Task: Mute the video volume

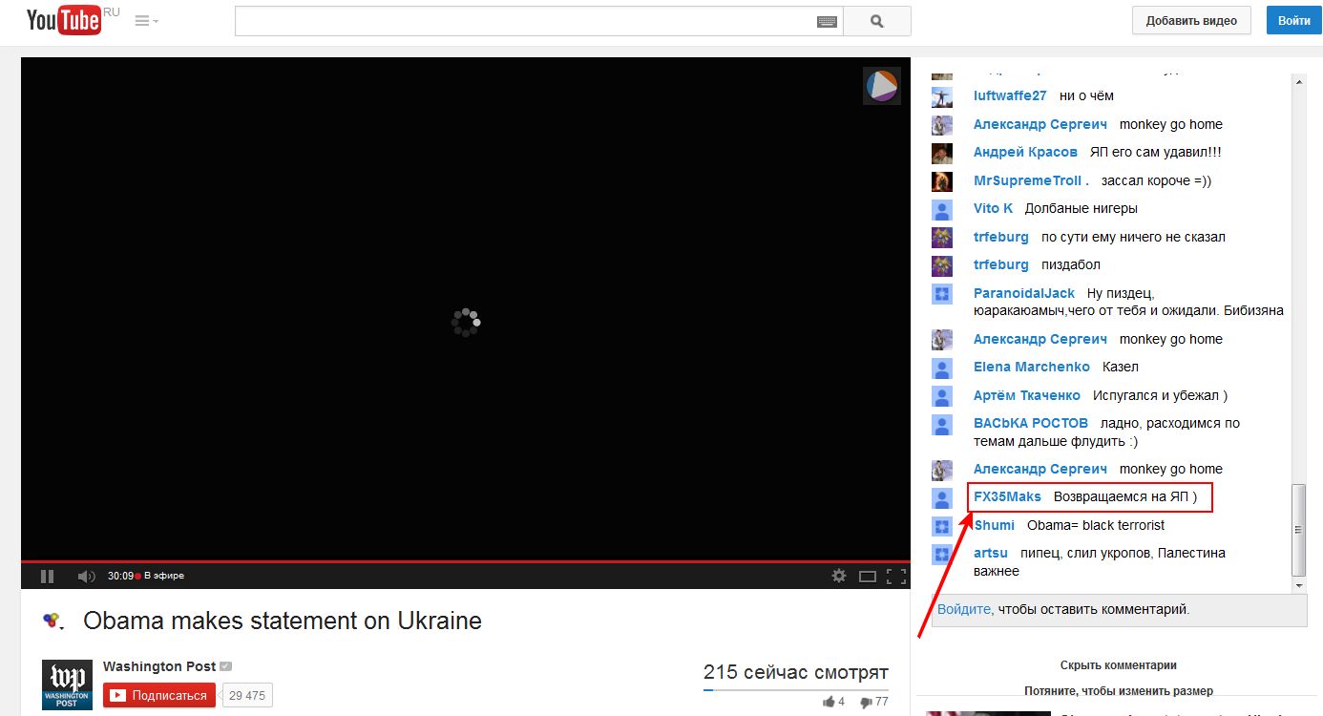Action: (86, 576)
